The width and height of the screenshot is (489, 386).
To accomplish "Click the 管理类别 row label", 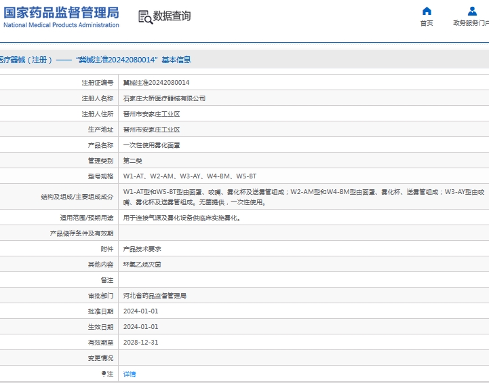I will tap(100, 161).
